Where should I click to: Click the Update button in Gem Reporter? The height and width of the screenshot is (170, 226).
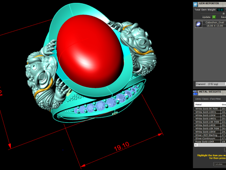point(206,17)
